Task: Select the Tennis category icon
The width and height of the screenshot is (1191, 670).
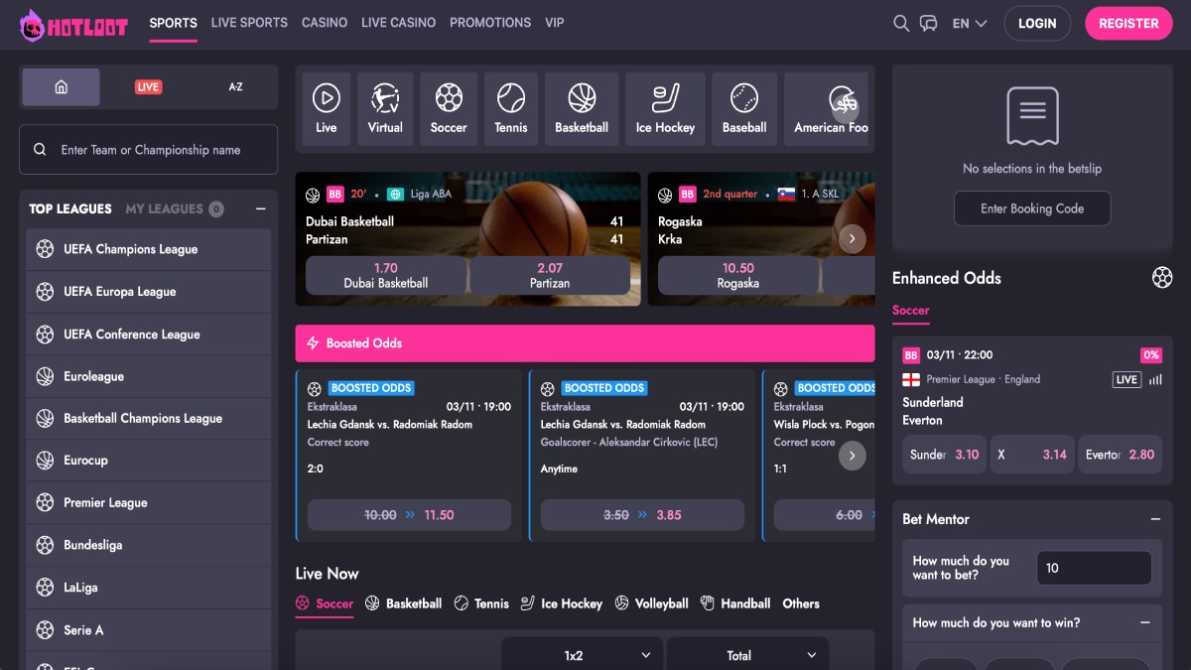Action: pyautogui.click(x=511, y=108)
